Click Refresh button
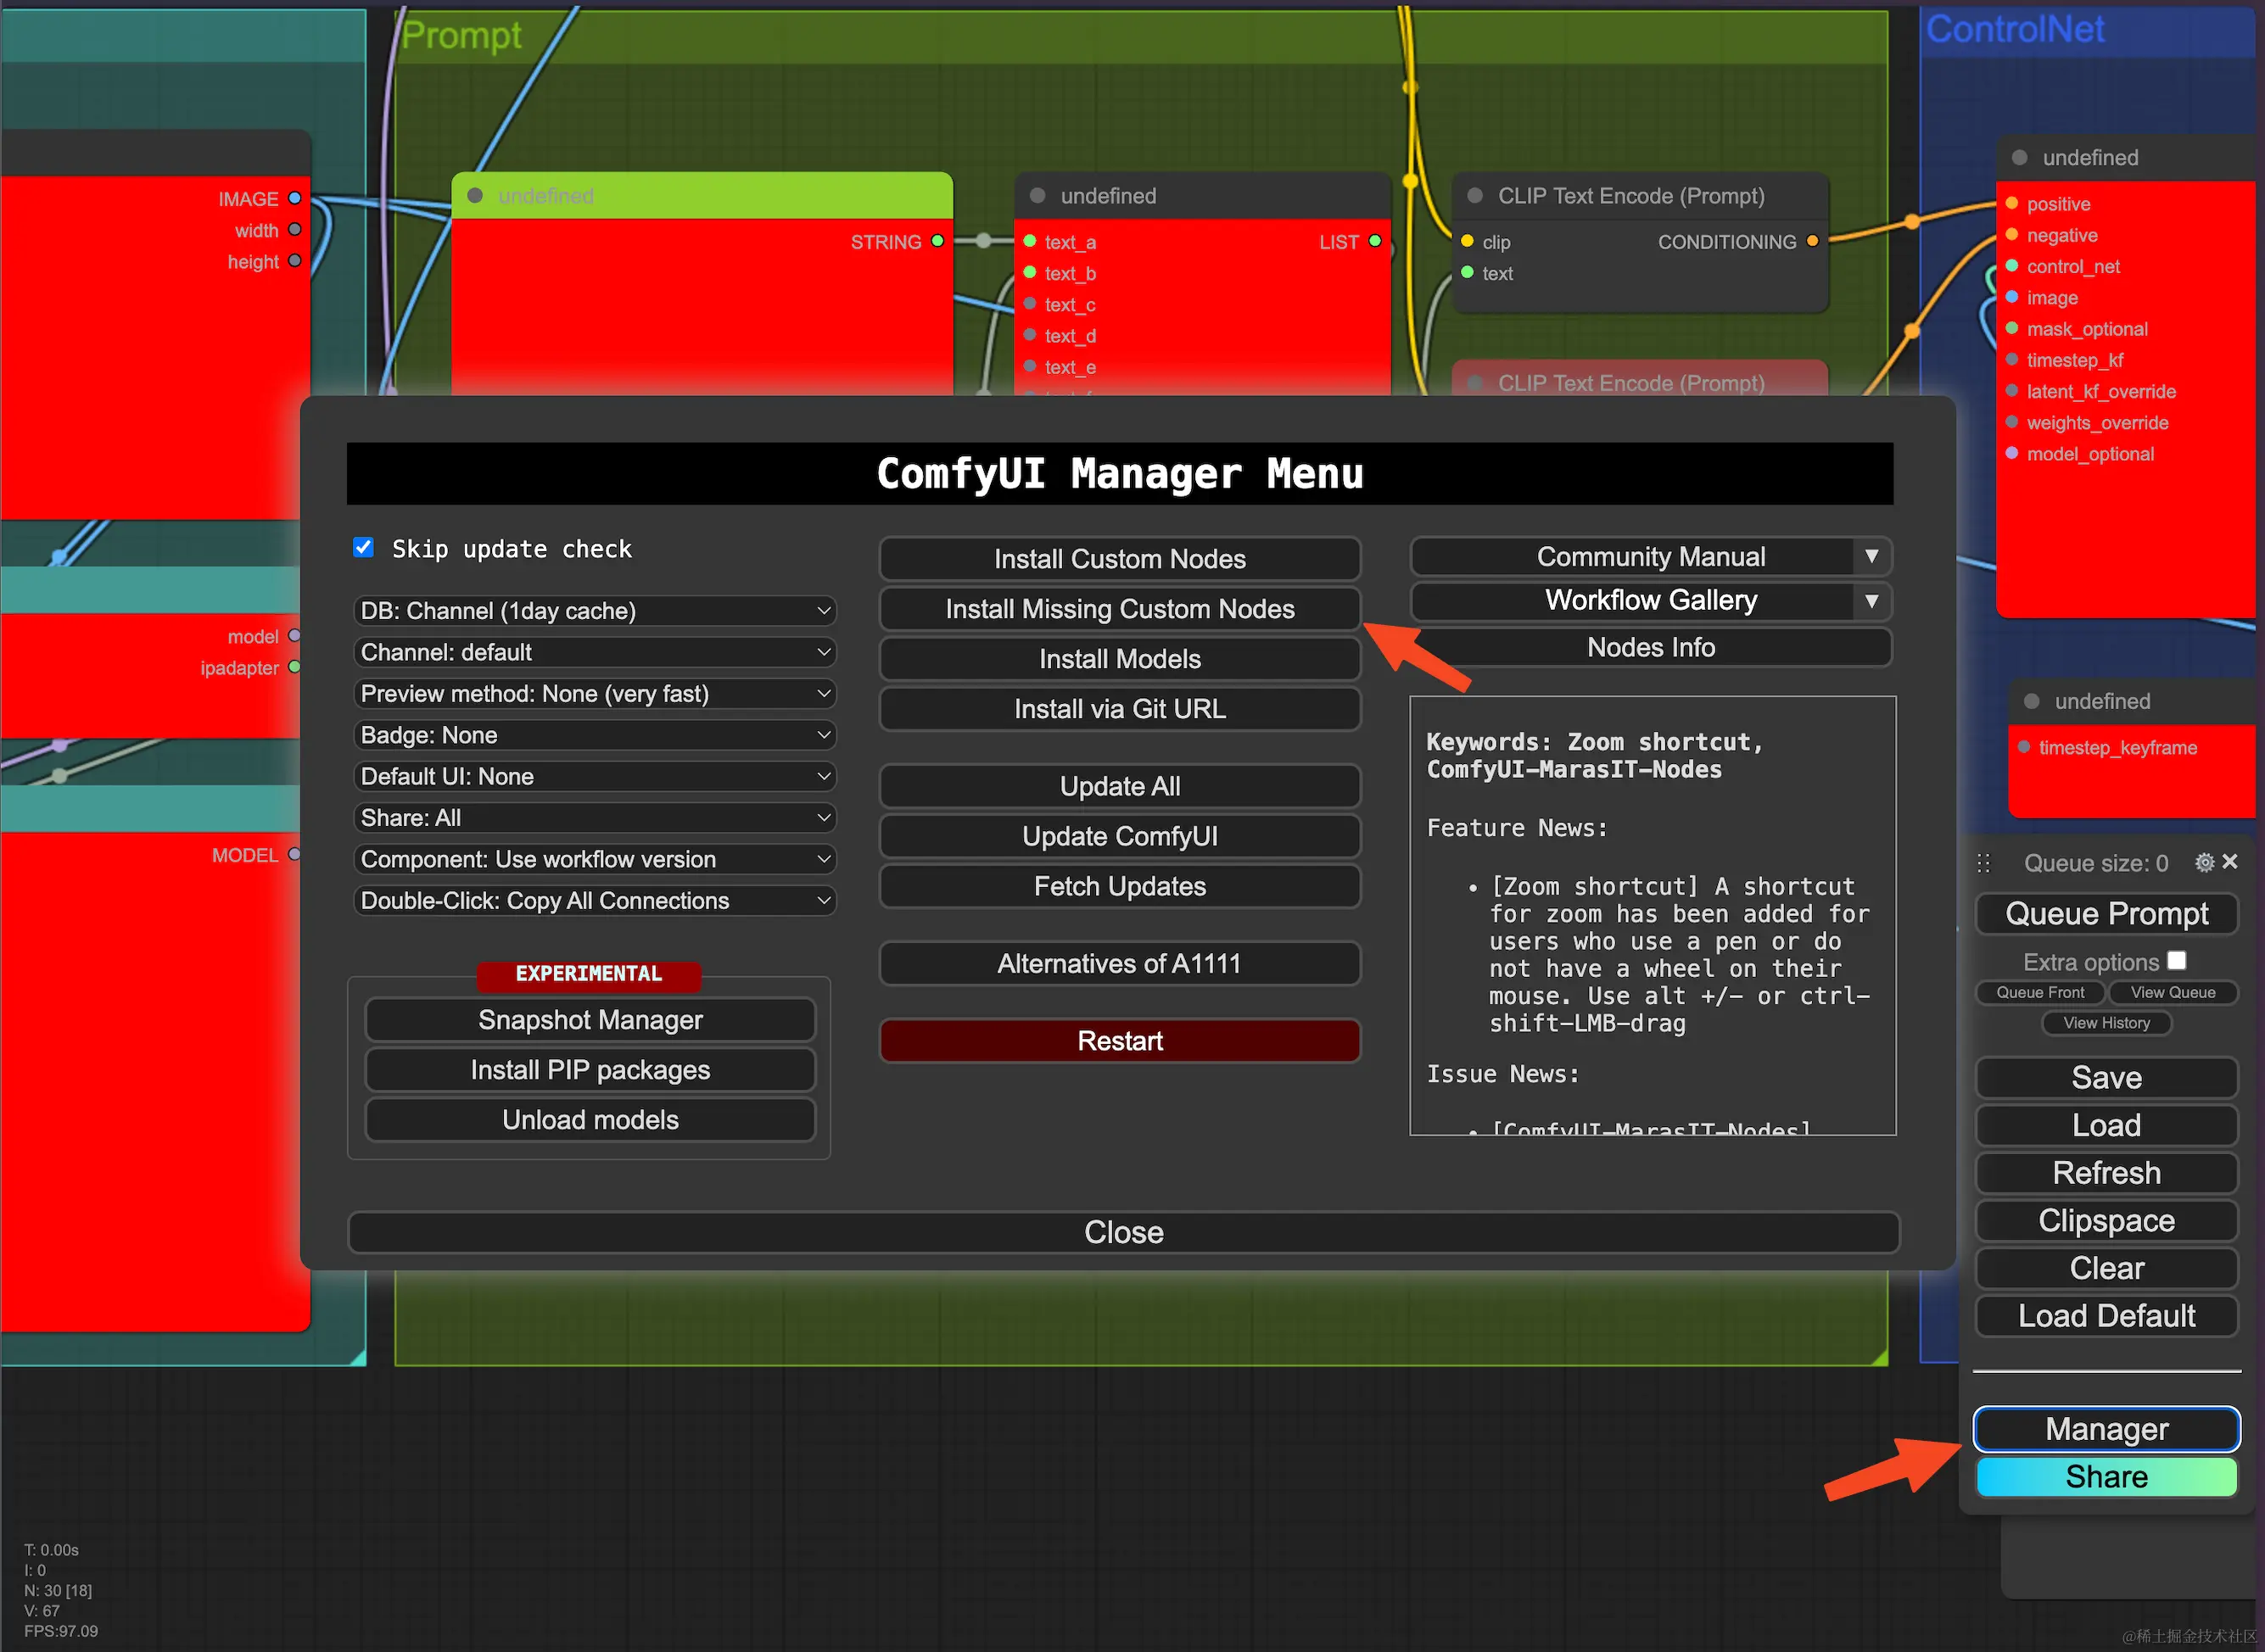The height and width of the screenshot is (1652, 2265). pyautogui.click(x=2106, y=1173)
